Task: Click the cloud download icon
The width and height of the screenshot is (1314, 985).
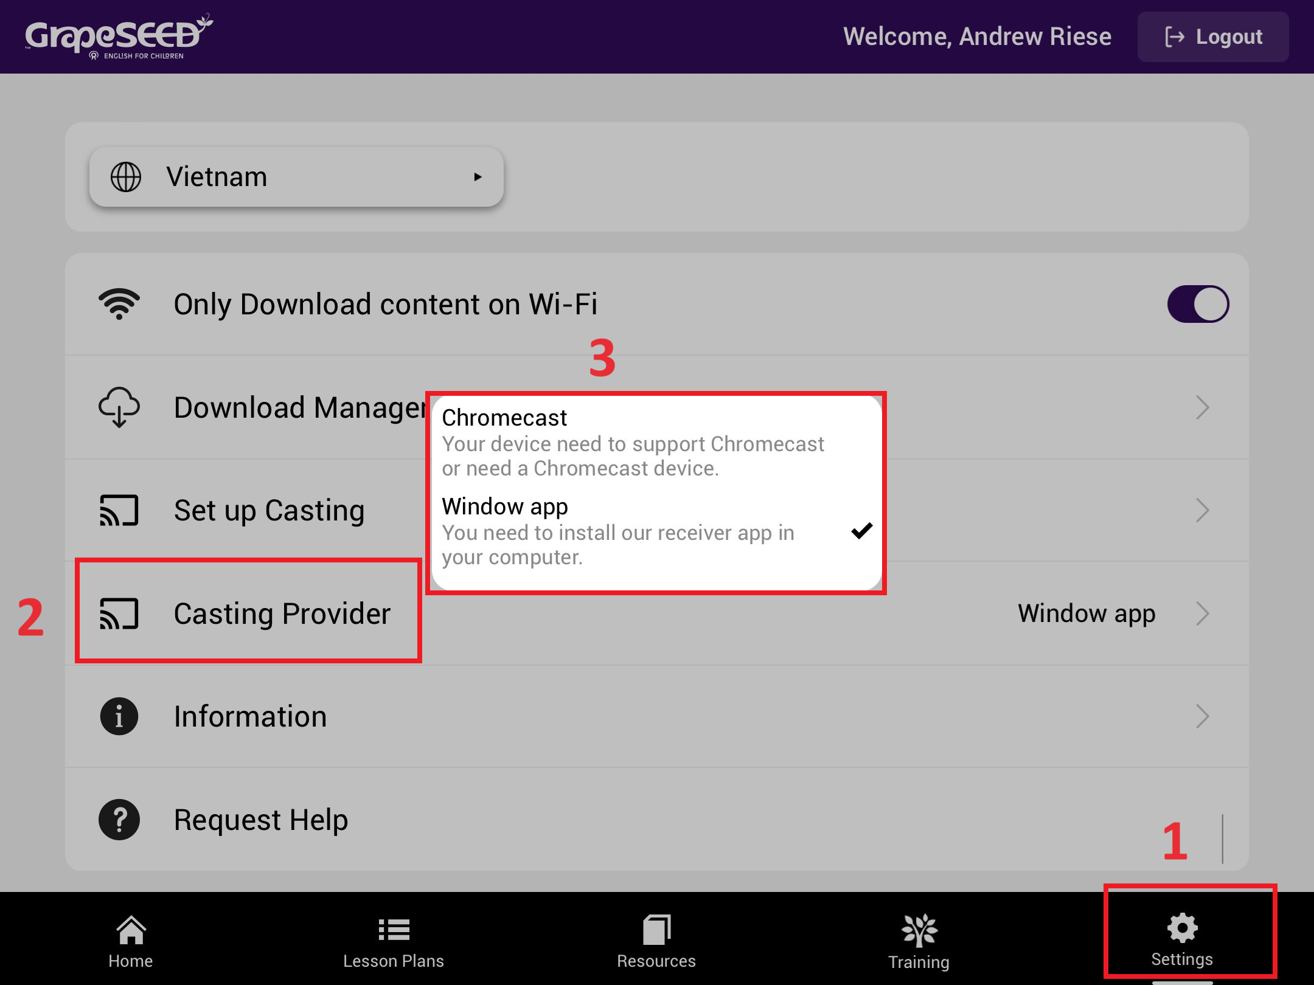Action: pyautogui.click(x=119, y=407)
